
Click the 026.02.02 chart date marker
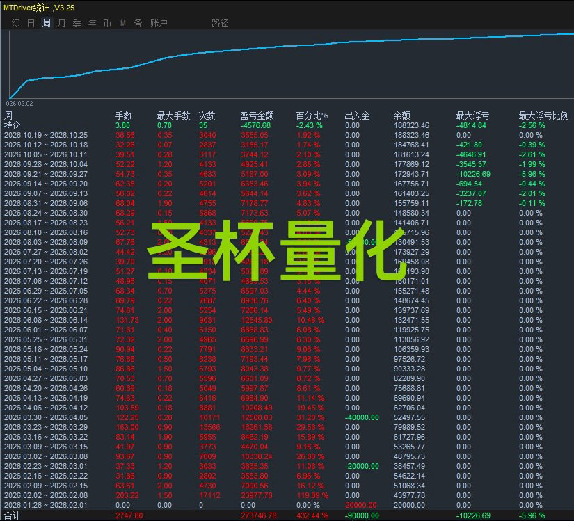[19, 104]
